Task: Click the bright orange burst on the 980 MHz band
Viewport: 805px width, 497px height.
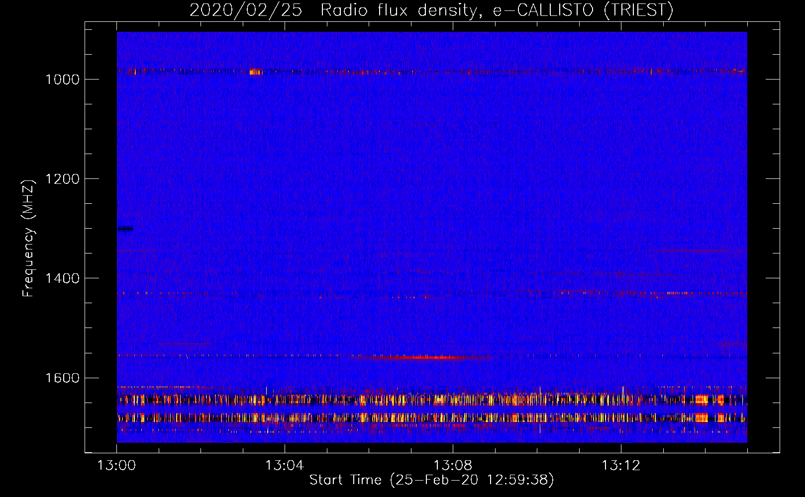Action: pos(255,72)
